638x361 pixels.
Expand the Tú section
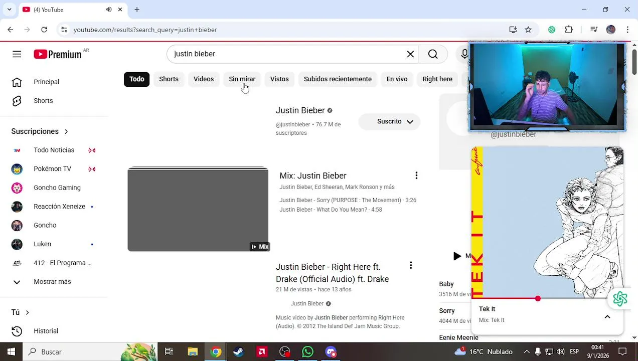(x=20, y=312)
